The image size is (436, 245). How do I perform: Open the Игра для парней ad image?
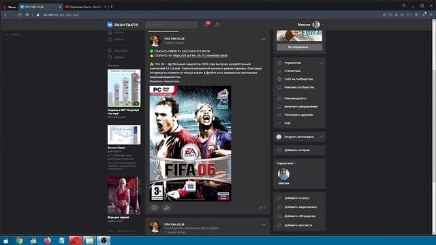point(124,195)
